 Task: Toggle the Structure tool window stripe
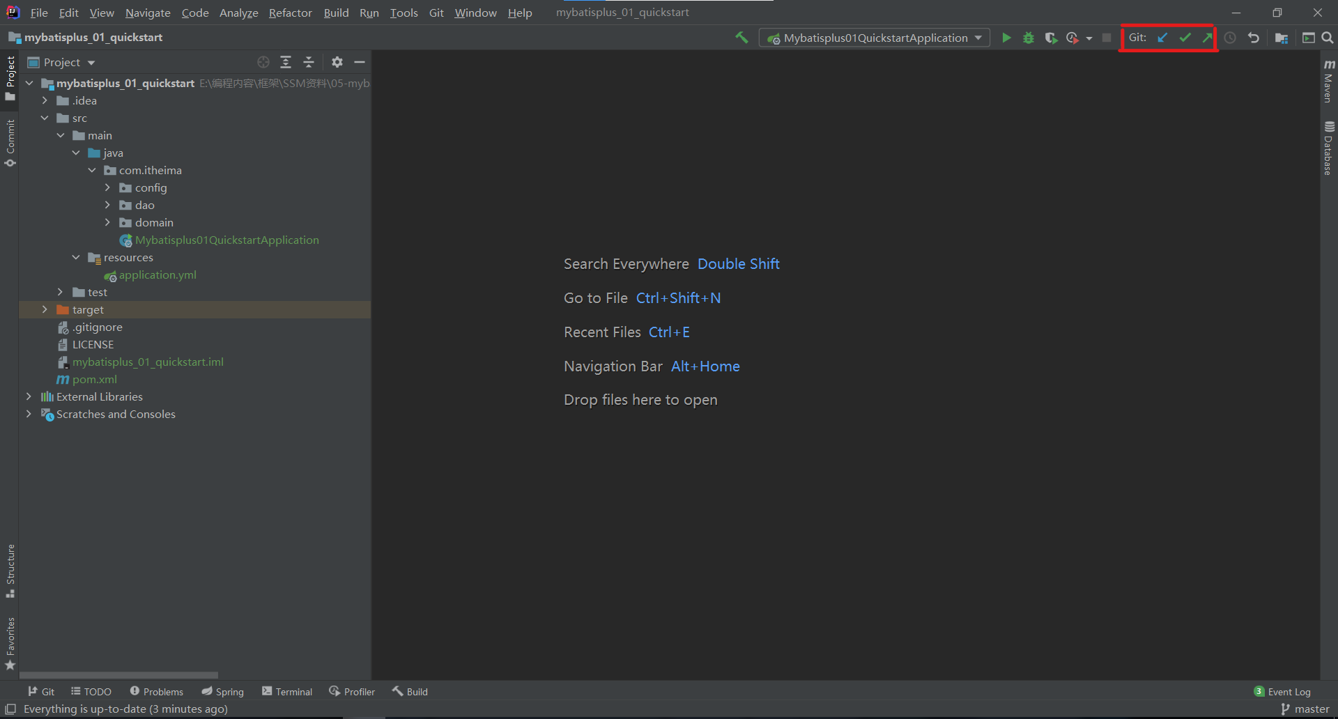point(10,571)
